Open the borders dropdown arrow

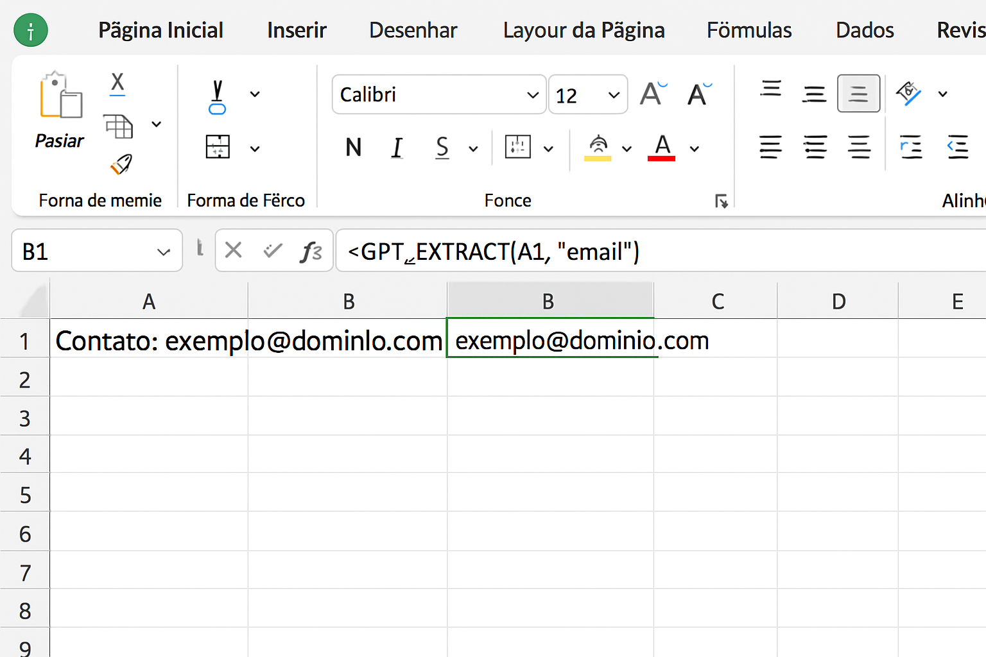pos(548,149)
